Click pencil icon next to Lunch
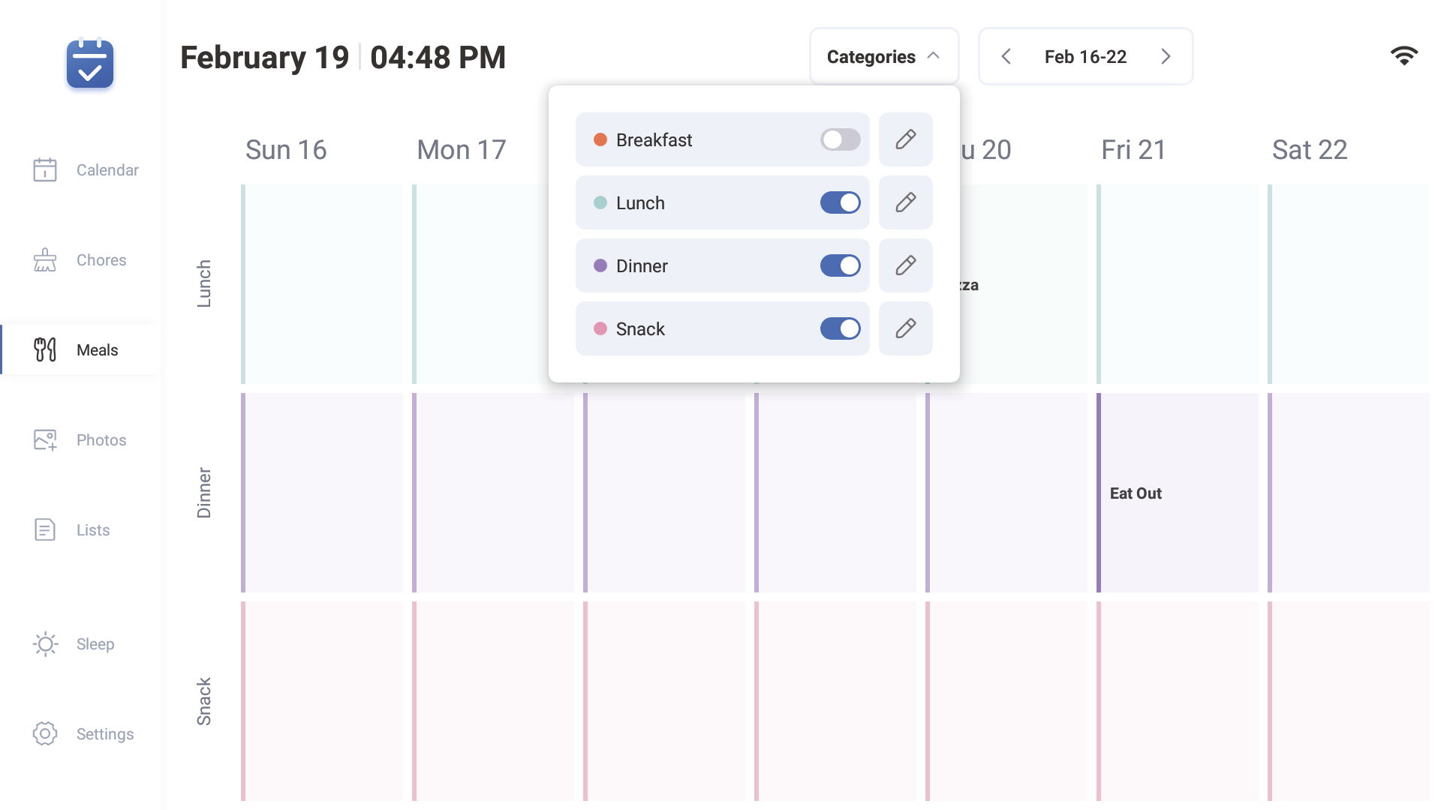1441x810 pixels. click(x=905, y=202)
